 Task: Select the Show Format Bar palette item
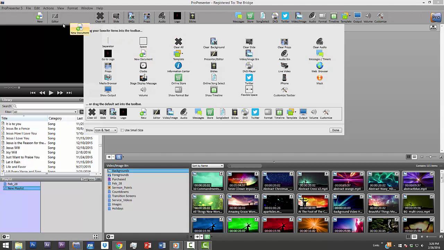coord(178,92)
